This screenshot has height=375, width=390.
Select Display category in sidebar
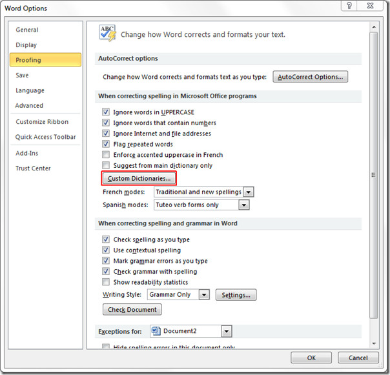45,45
